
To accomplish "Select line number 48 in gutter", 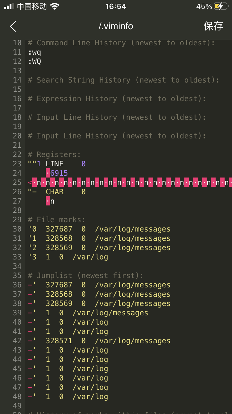I will click(17, 397).
